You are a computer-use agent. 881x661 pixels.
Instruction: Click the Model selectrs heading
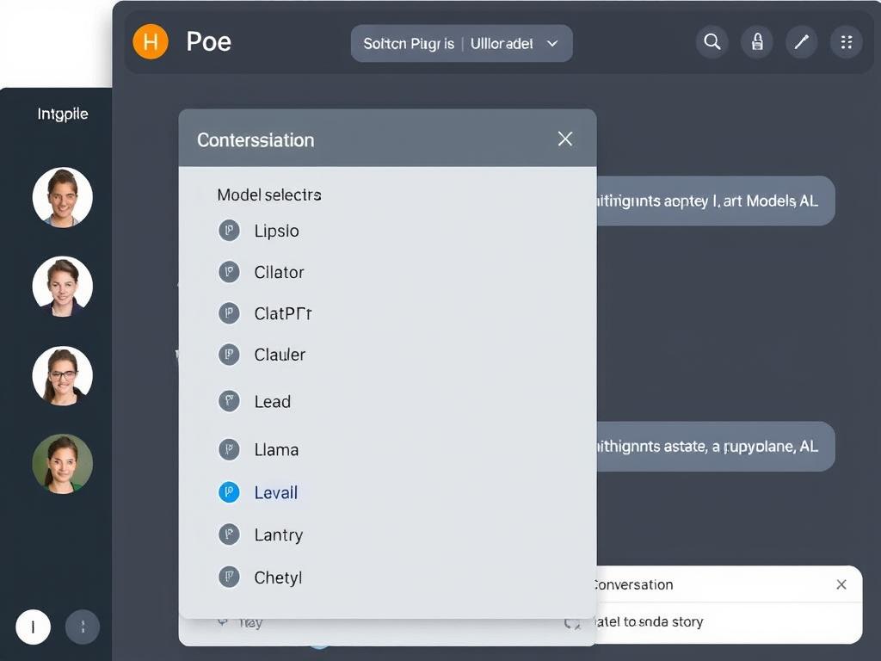[x=269, y=195]
